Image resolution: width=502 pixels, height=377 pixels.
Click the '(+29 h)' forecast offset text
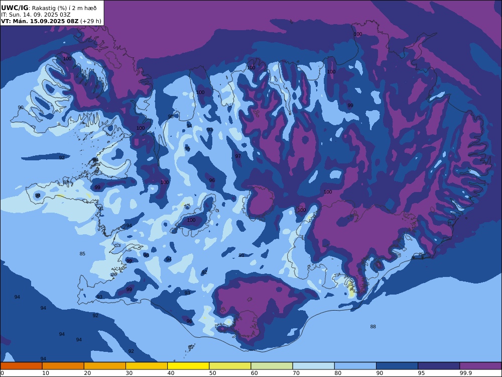90,21
